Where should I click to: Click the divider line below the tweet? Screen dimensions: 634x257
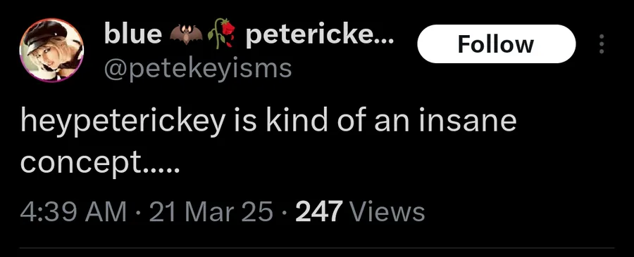coord(317,248)
